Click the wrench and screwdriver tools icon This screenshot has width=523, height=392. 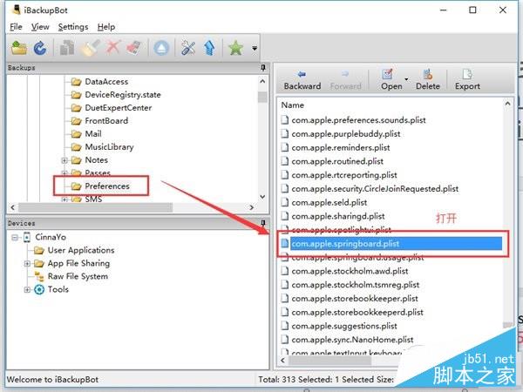click(188, 48)
